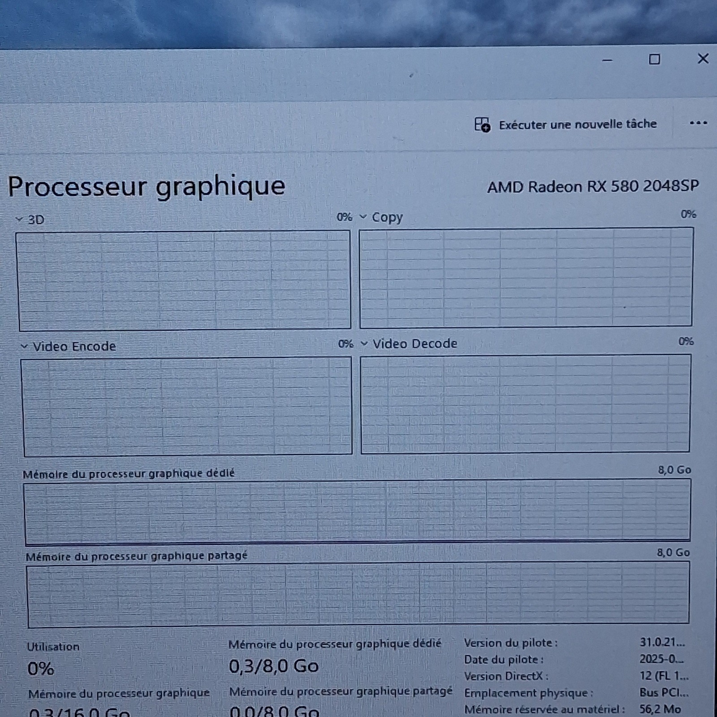Open the 3D engine dropdown chevron
The height and width of the screenshot is (717, 717).
[x=19, y=219]
